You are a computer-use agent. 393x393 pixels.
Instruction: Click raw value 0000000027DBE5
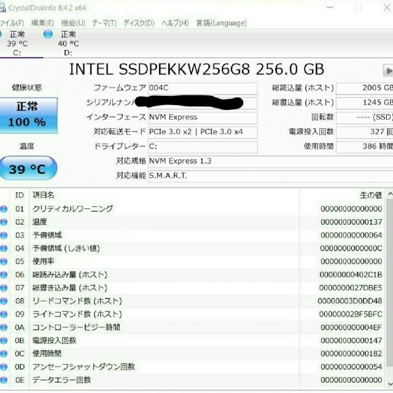[351, 288]
